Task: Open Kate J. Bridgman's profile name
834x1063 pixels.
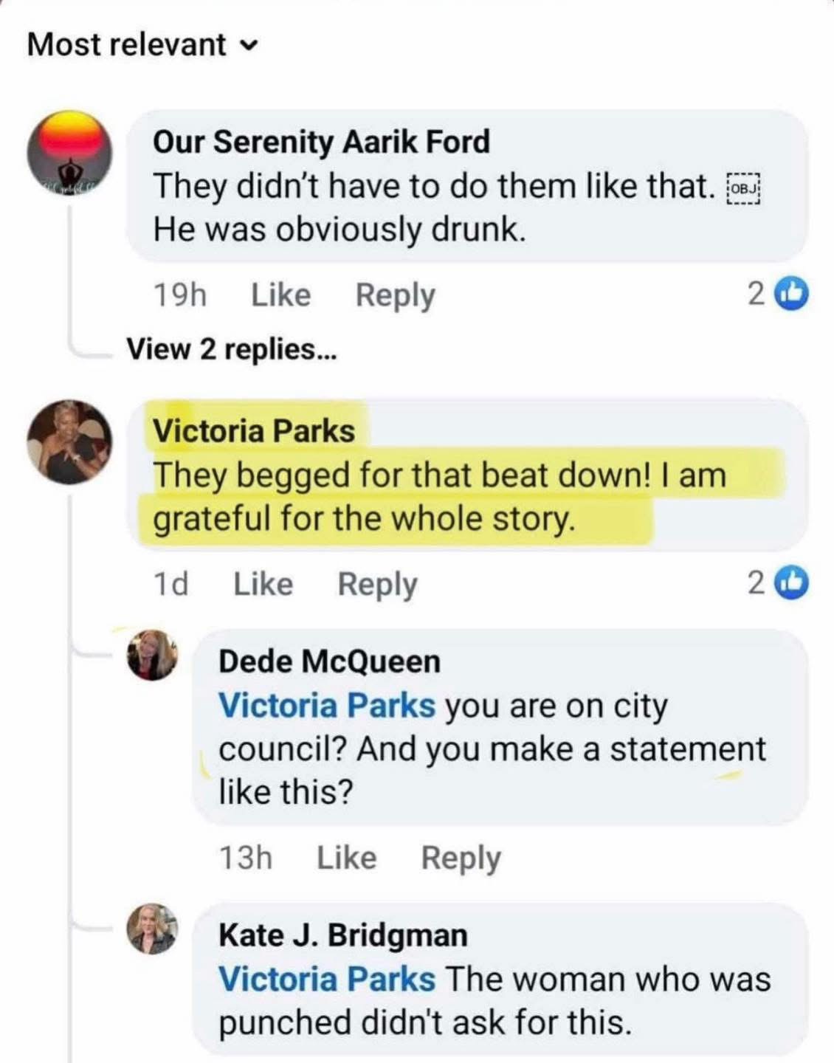Action: coord(343,935)
